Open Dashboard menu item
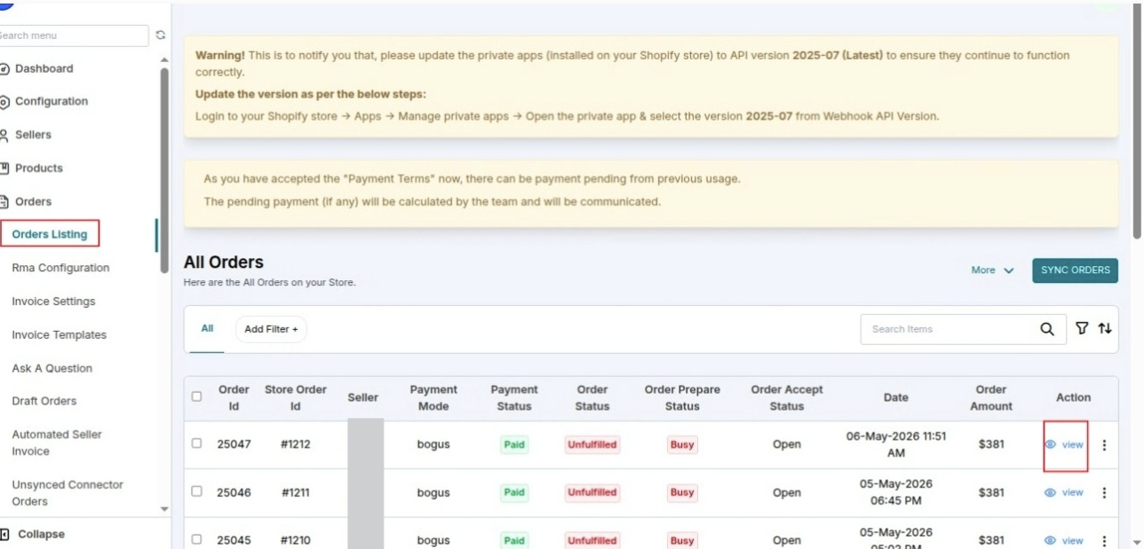This screenshot has height=549, width=1144. pyautogui.click(x=44, y=69)
